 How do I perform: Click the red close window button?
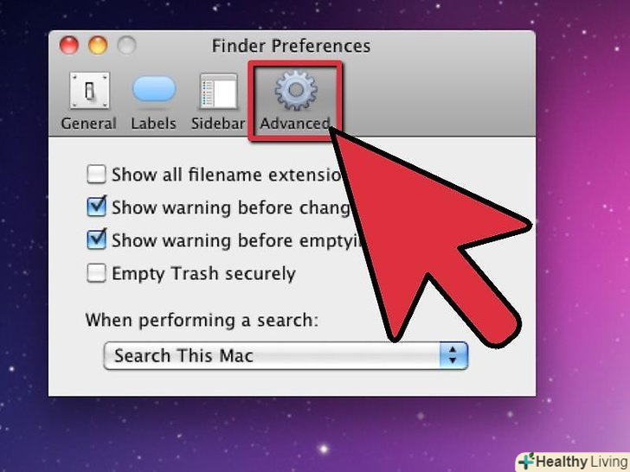[x=69, y=45]
